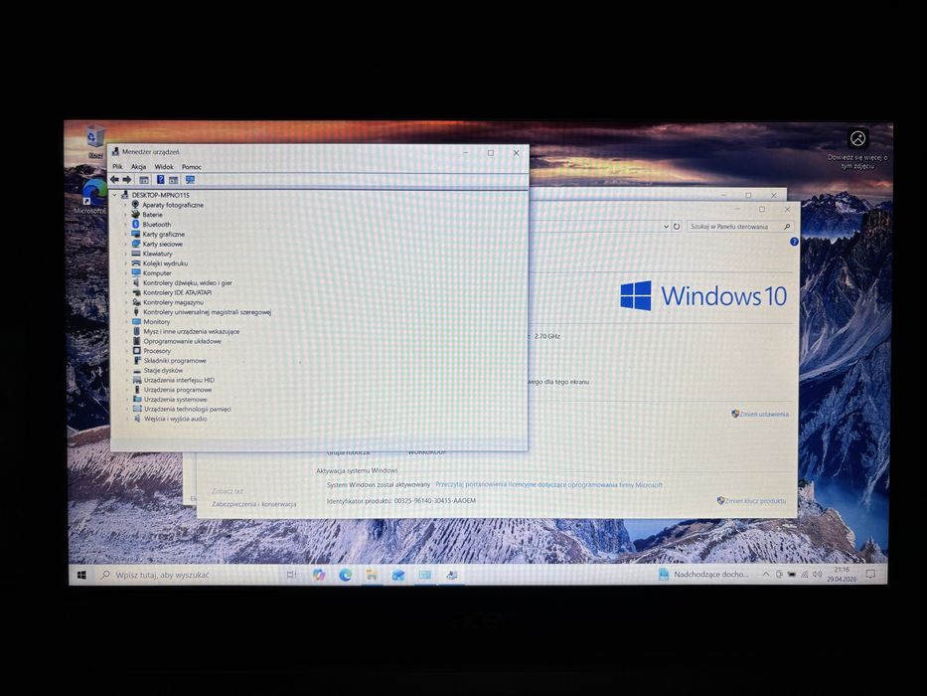The height and width of the screenshot is (696, 927).
Task: Click the Kontrolery uniwersalnej magistrali USB icon
Action: pyautogui.click(x=136, y=311)
